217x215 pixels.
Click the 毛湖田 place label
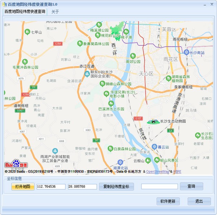(51, 81)
